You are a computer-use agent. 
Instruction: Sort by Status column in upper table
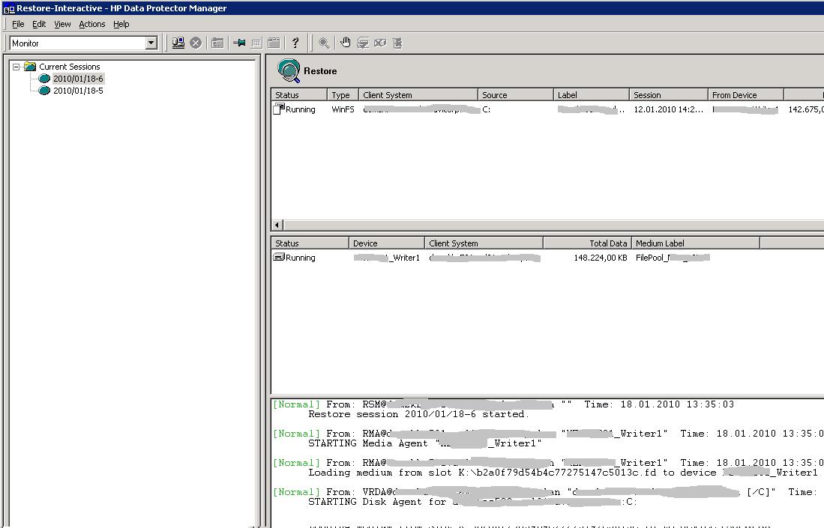[x=299, y=95]
